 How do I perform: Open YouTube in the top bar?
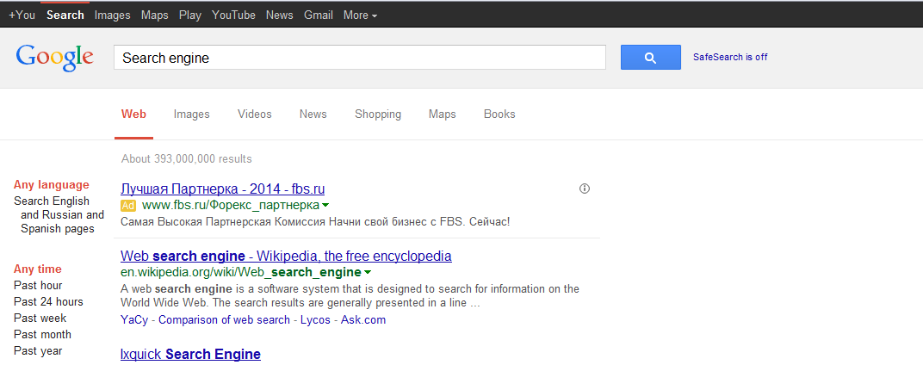click(x=233, y=15)
